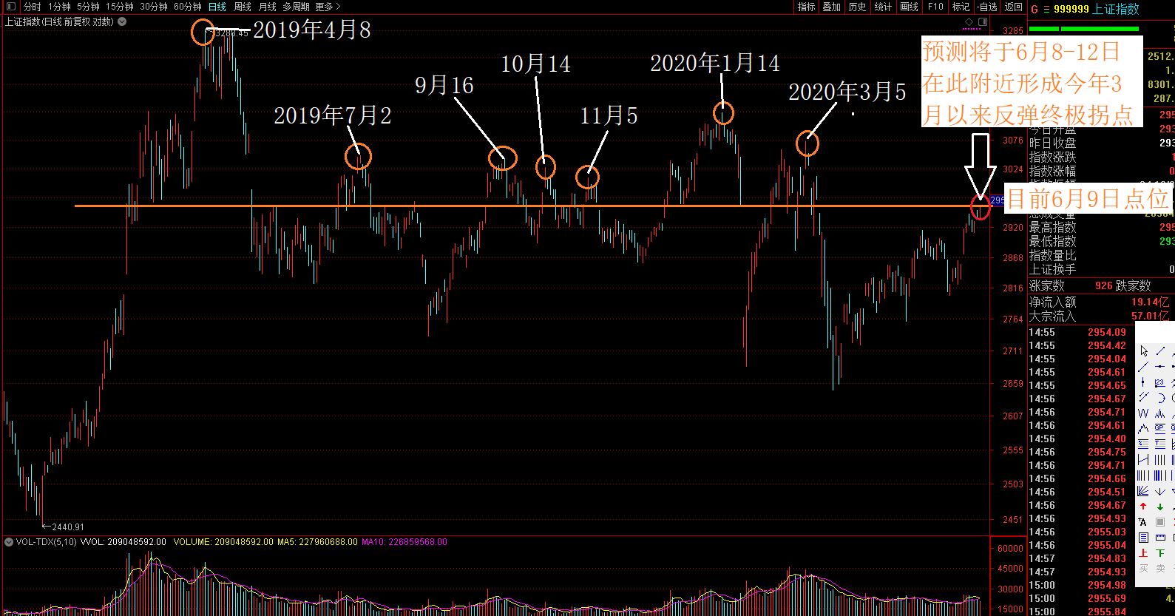This screenshot has width=1175, height=616.
Task: Select the T time lines tool
Action: pyautogui.click(x=1160, y=444)
